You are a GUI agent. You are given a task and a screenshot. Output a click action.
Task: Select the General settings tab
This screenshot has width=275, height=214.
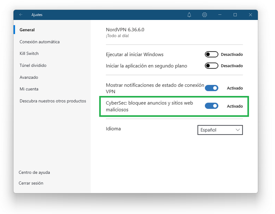coord(27,30)
